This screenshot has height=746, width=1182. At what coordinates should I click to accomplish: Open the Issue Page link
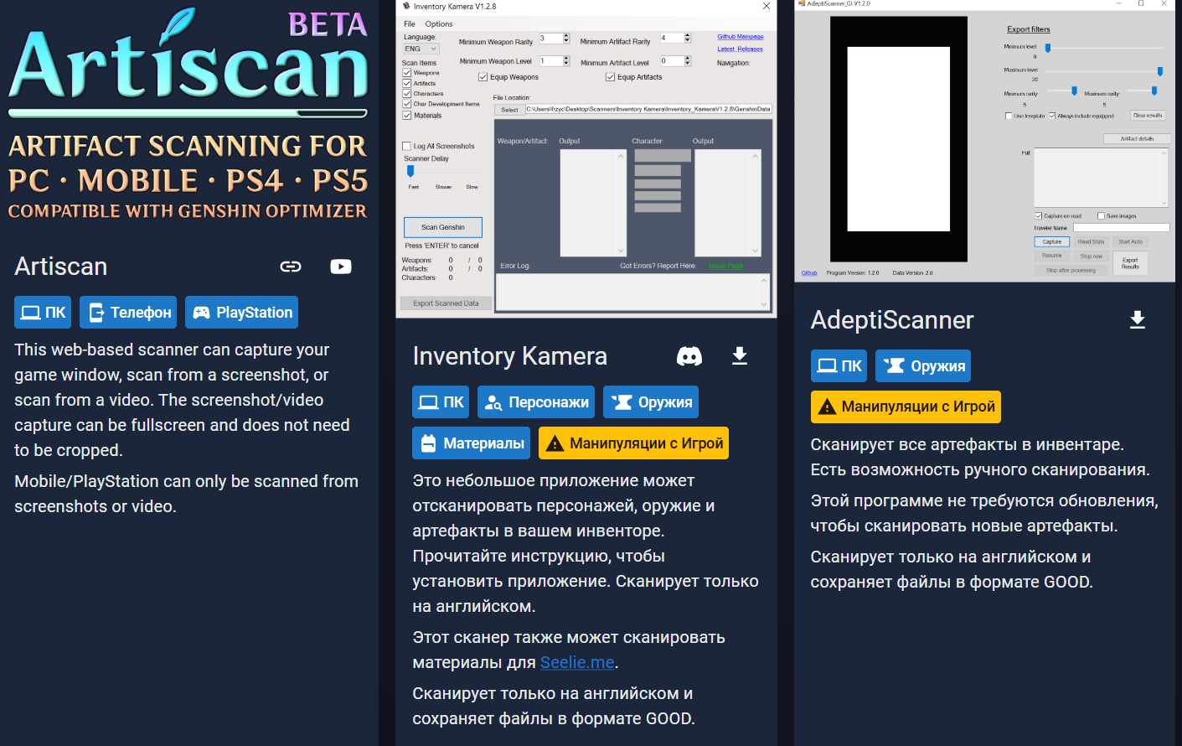coord(726,267)
